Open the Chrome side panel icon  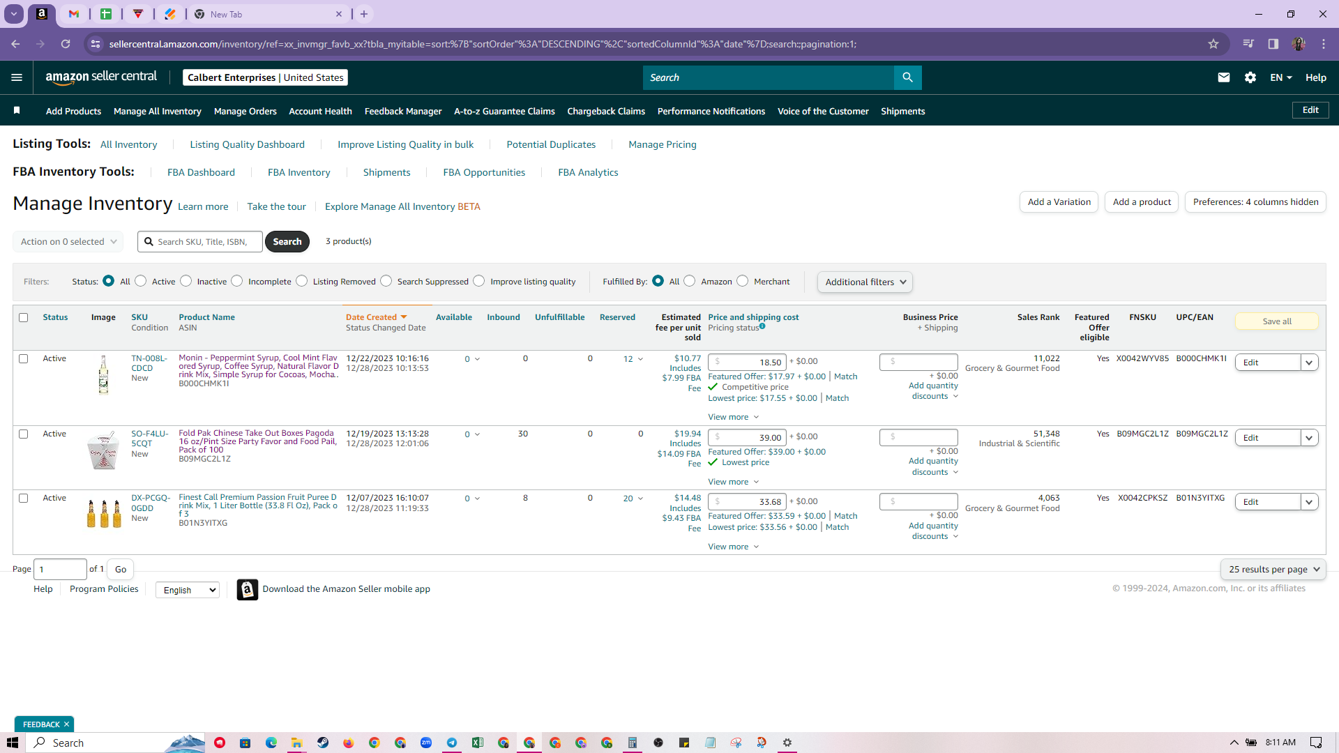tap(1273, 44)
